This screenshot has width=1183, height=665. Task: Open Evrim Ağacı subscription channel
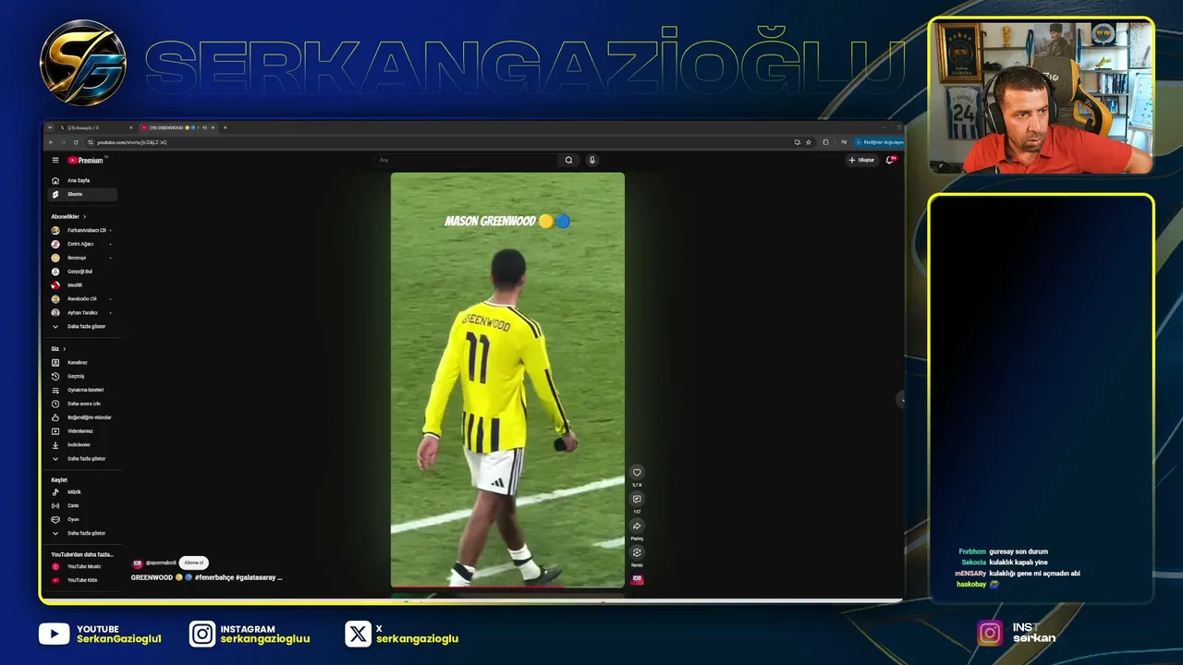82,244
